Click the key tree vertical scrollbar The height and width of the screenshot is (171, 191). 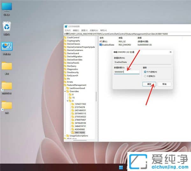[x=96, y=96]
